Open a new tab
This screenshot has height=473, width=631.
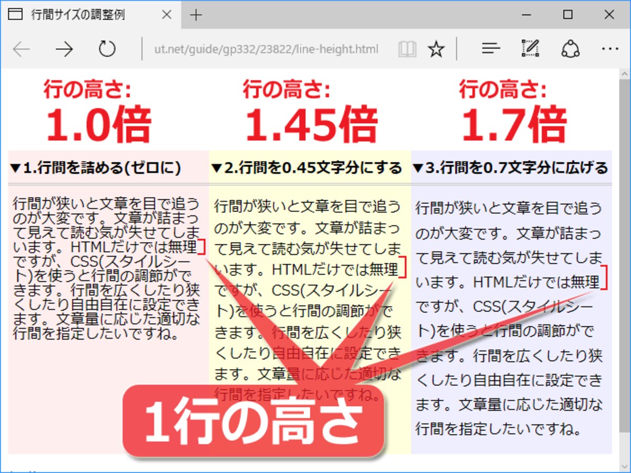[196, 15]
